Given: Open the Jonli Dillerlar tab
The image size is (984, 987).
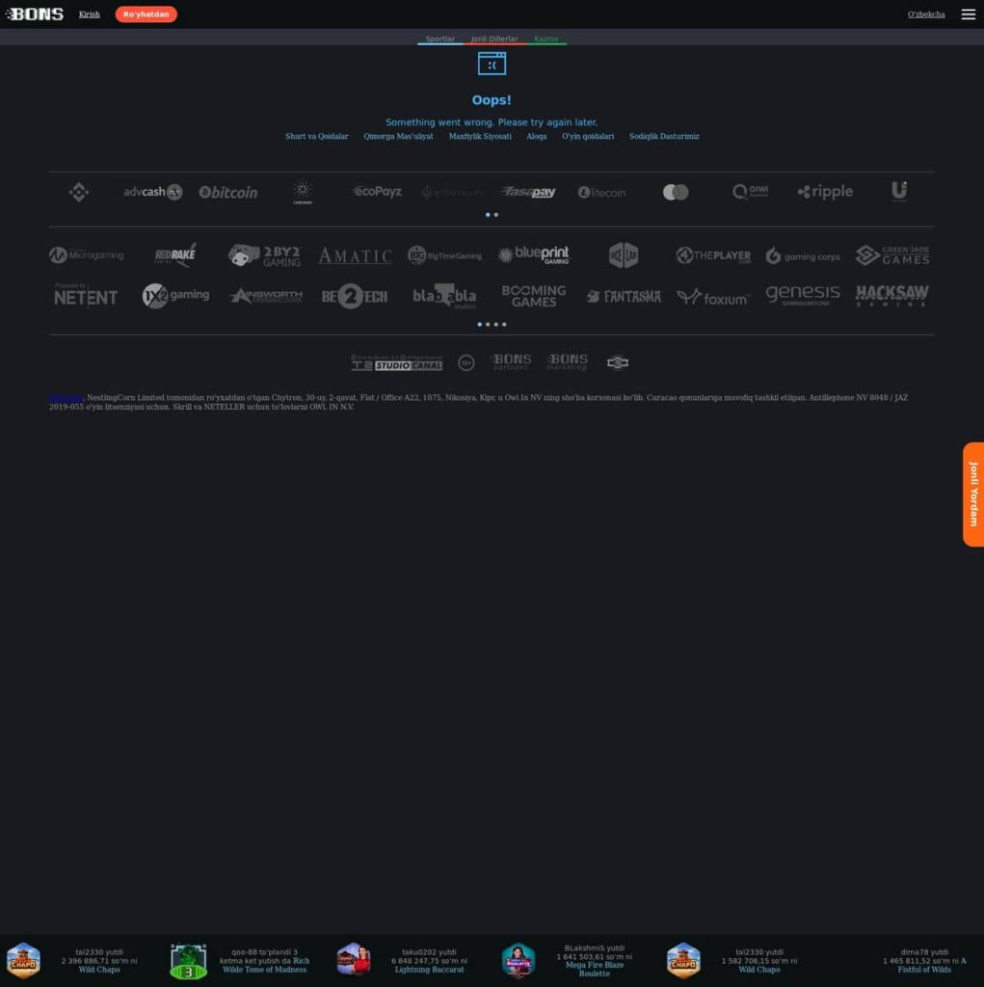Looking at the screenshot, I should (x=494, y=39).
